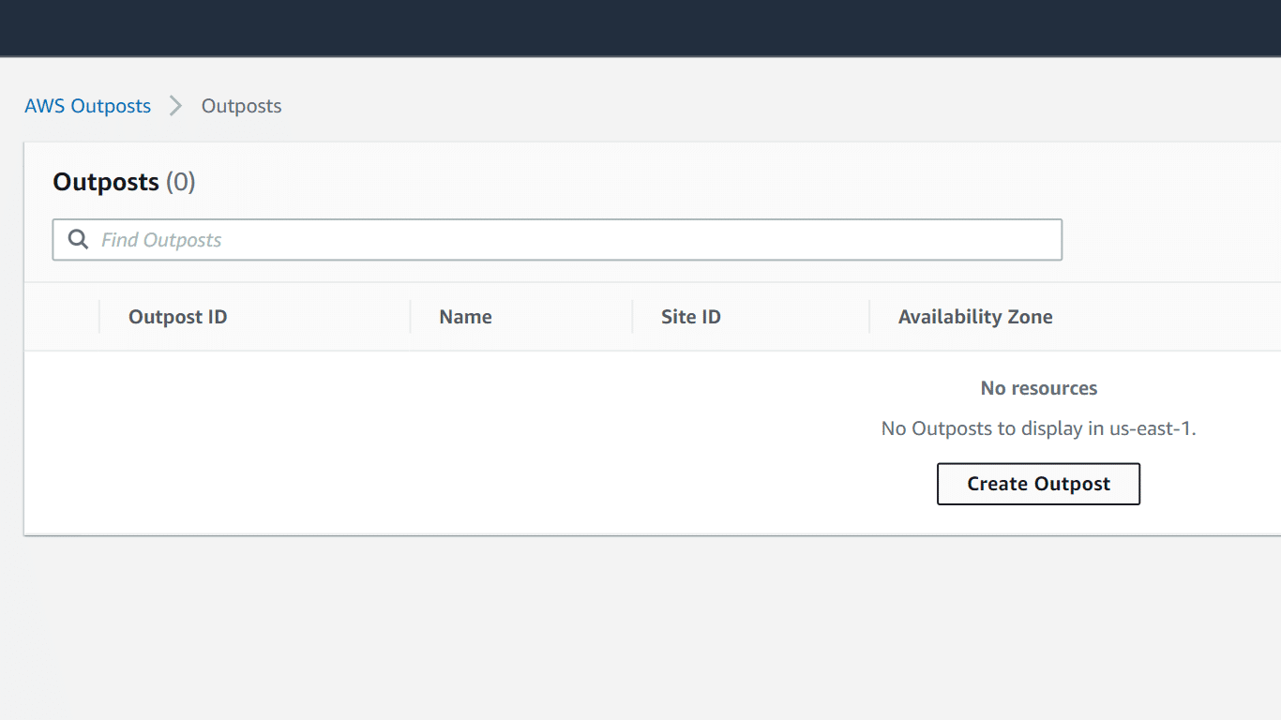Focus the search box placeholder text
This screenshot has height=720, width=1281.
click(x=161, y=240)
